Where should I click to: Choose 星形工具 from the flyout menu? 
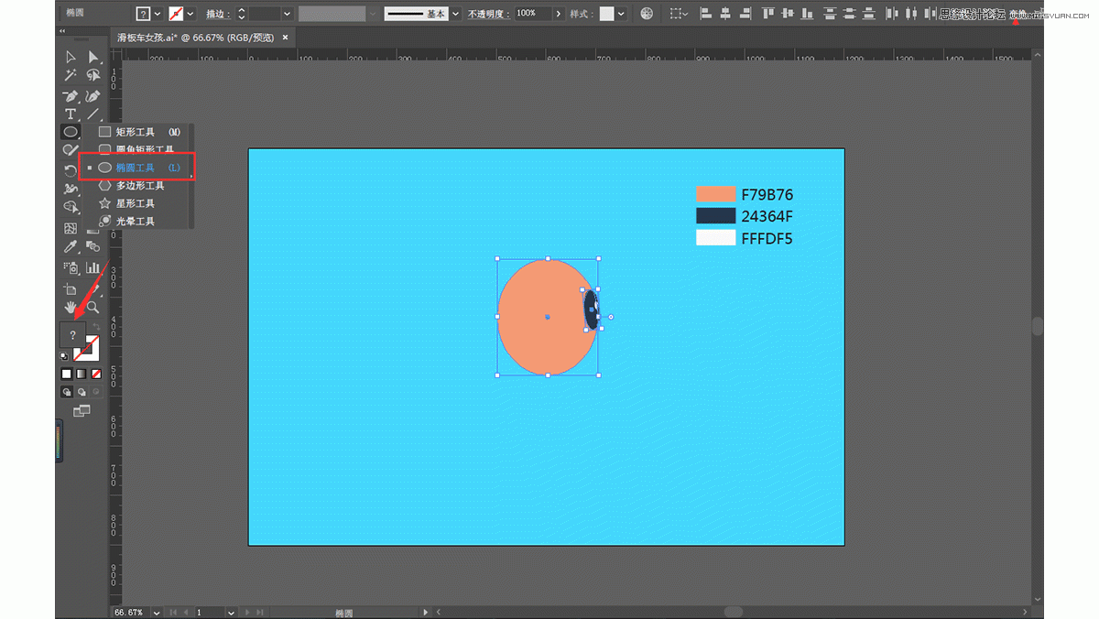point(135,203)
